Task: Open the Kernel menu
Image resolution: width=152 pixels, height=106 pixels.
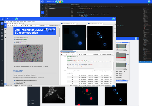Action: (x=21, y=22)
